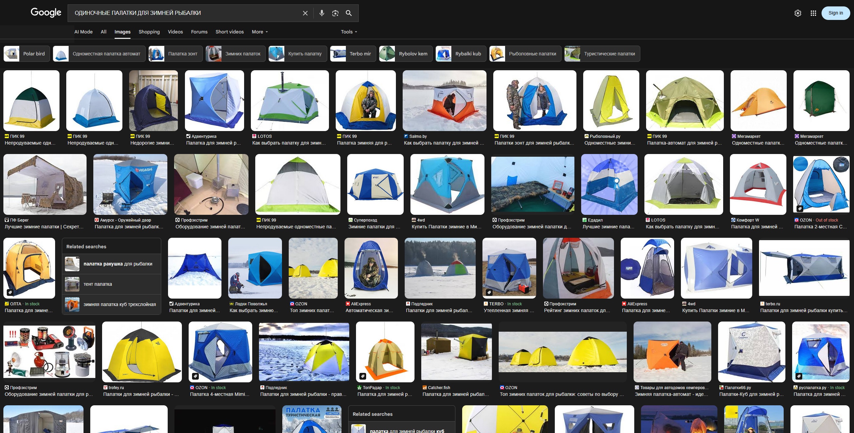Open Google apps grid icon

[813, 13]
